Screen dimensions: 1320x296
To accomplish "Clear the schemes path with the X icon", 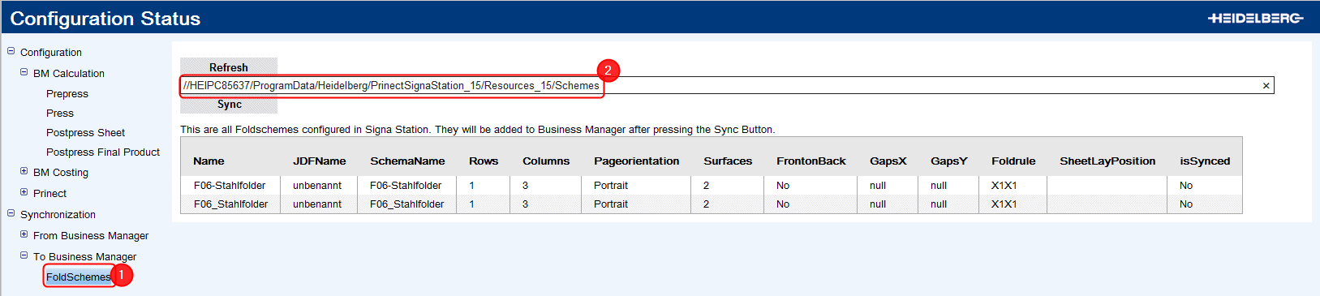I will [1266, 86].
